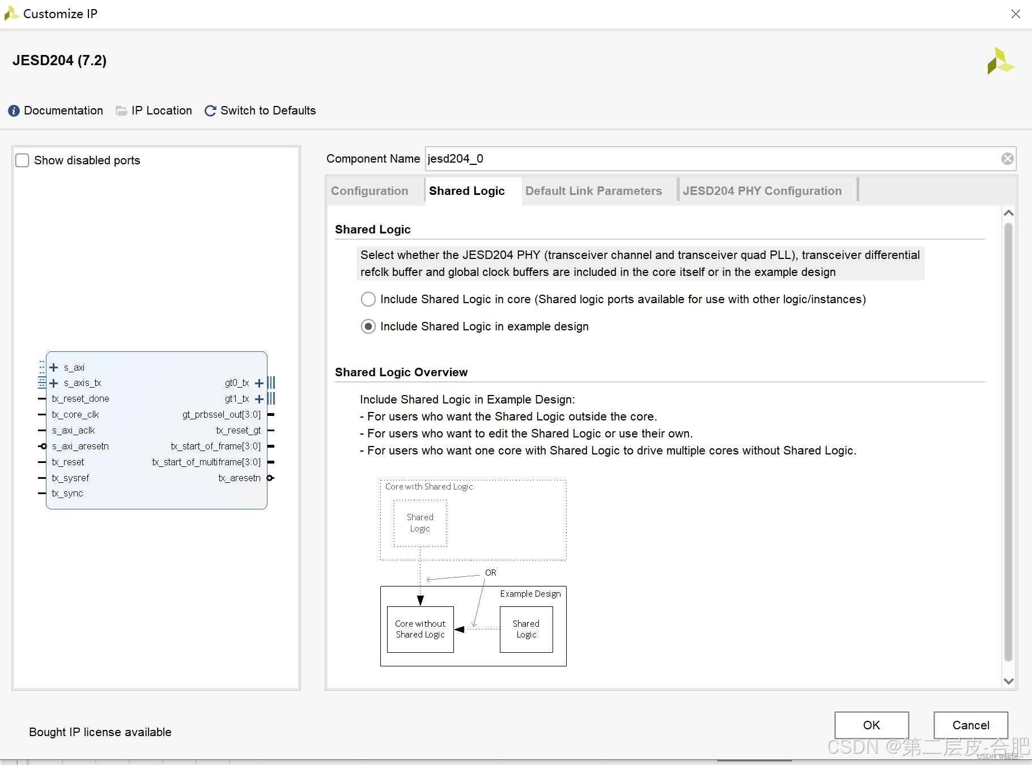The height and width of the screenshot is (765, 1032).
Task: Click Bought IP license available text
Action: [x=100, y=732]
